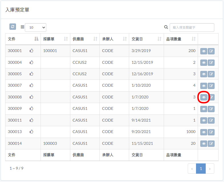
Task: Click thumbs-up icon for 300008
Action: [31, 97]
